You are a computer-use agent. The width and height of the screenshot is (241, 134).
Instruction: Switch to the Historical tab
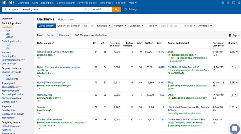point(64,35)
